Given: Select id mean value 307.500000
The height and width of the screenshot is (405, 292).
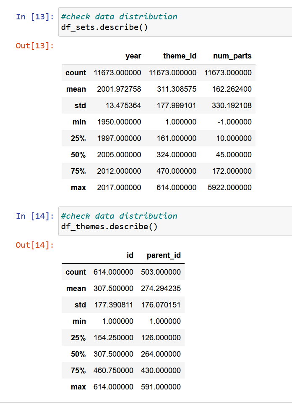Looking at the screenshot, I should [x=113, y=288].
